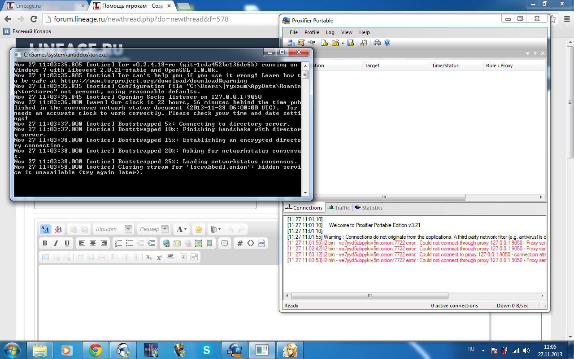Open the Help menu in Proxifier
The width and height of the screenshot is (574, 359).
pos(365,32)
